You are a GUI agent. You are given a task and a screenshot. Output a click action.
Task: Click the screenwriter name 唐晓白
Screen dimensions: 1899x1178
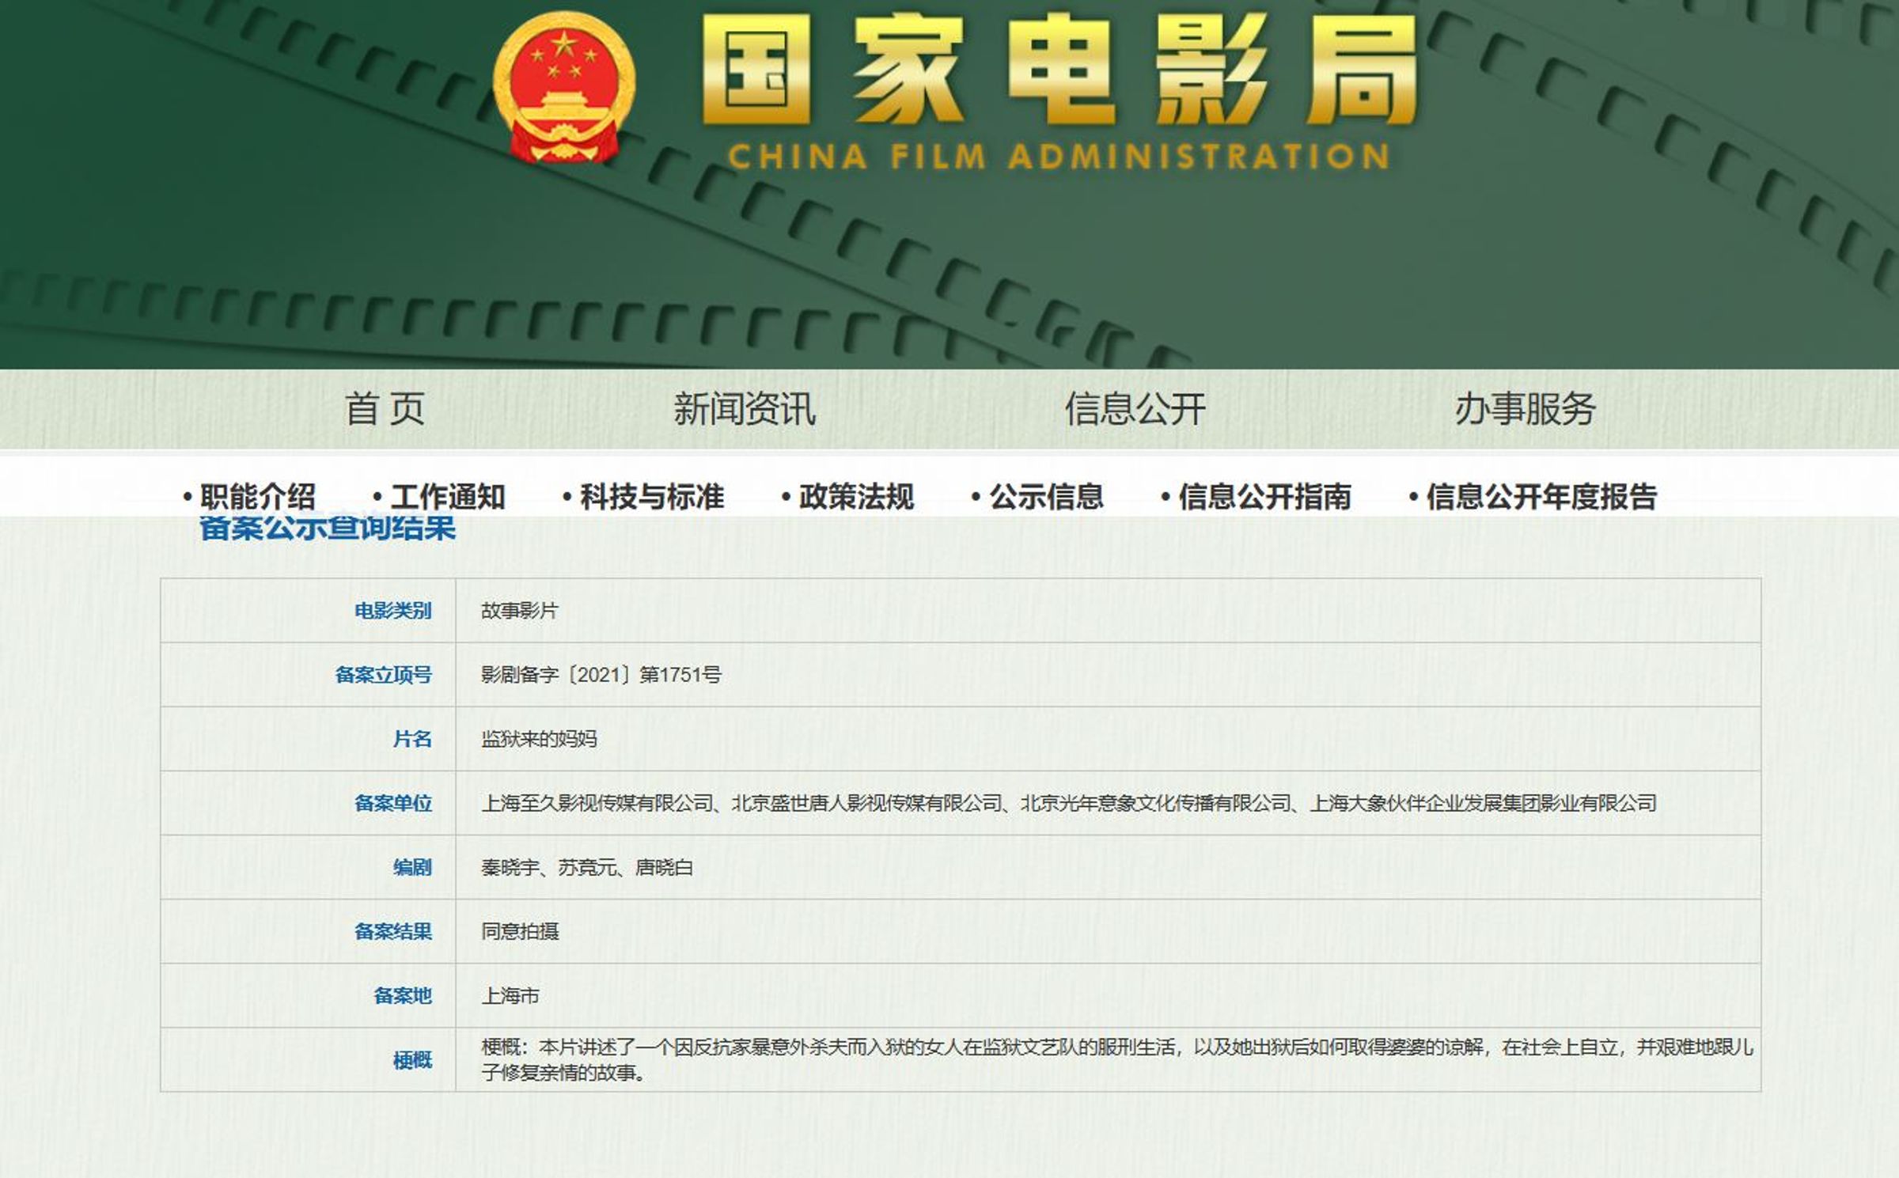tap(664, 867)
